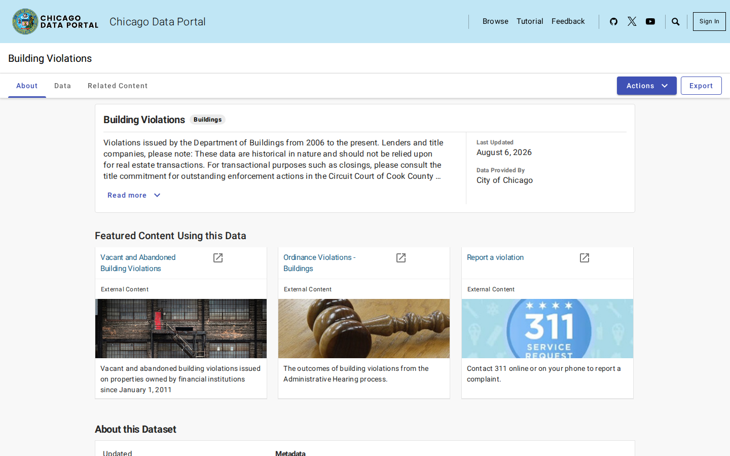Open the Tutorial menu item
This screenshot has width=730, height=456.
[x=530, y=21]
